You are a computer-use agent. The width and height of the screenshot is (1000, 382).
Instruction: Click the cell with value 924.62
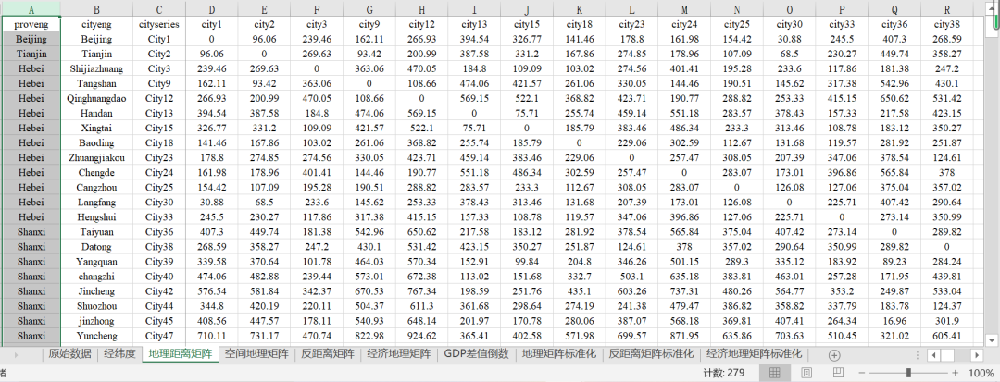coord(422,336)
